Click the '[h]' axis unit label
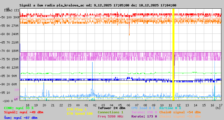This screenshot has height=120, width=224. (218, 108)
